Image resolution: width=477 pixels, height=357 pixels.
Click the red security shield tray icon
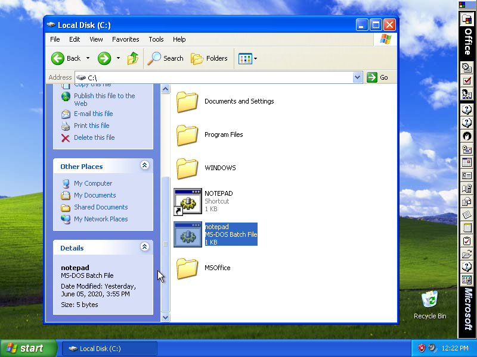(x=422, y=348)
